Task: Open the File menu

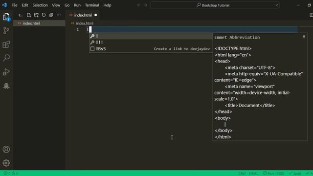Action: coord(14,5)
